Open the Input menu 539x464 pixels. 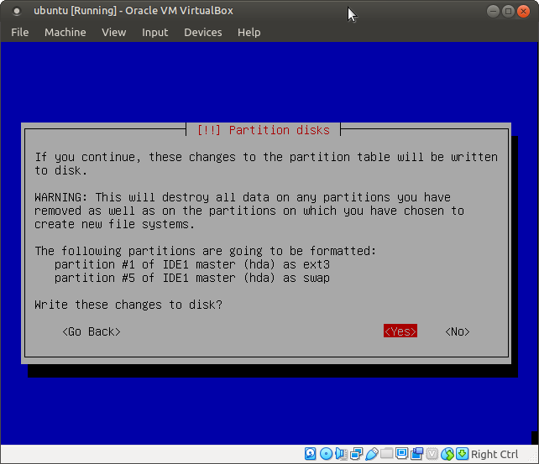(x=155, y=32)
